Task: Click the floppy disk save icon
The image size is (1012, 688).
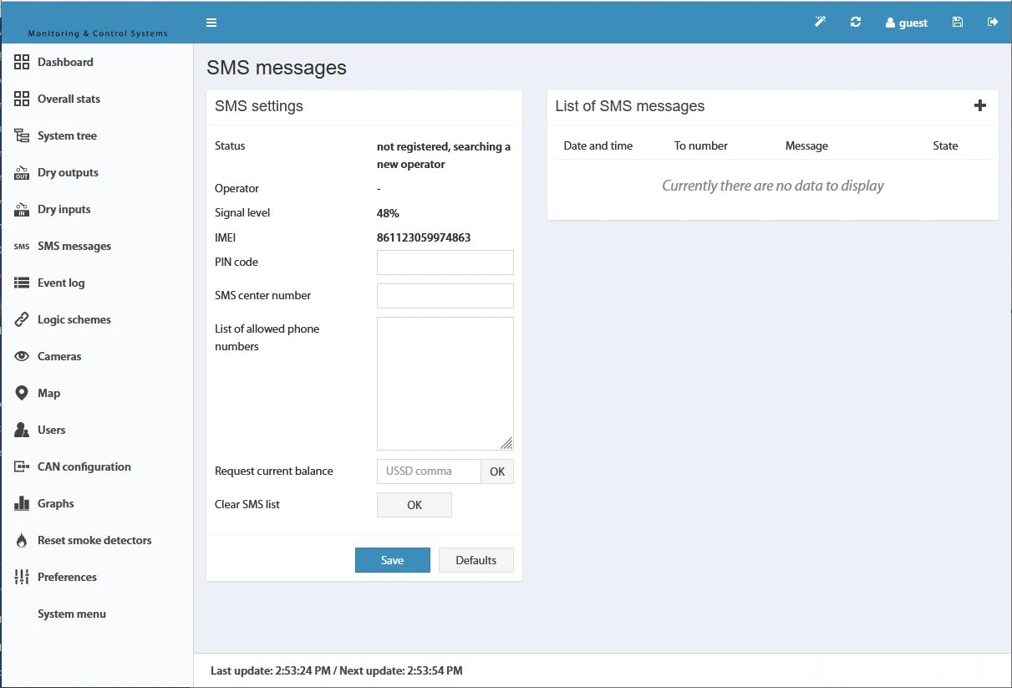Action: pos(958,22)
